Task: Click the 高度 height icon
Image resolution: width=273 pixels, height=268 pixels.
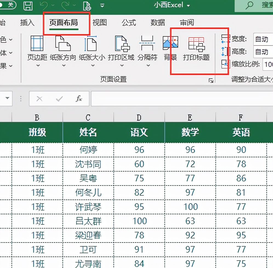Action: point(226,52)
